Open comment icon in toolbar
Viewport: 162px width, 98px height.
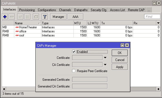pyautogui.click(x=36, y=17)
